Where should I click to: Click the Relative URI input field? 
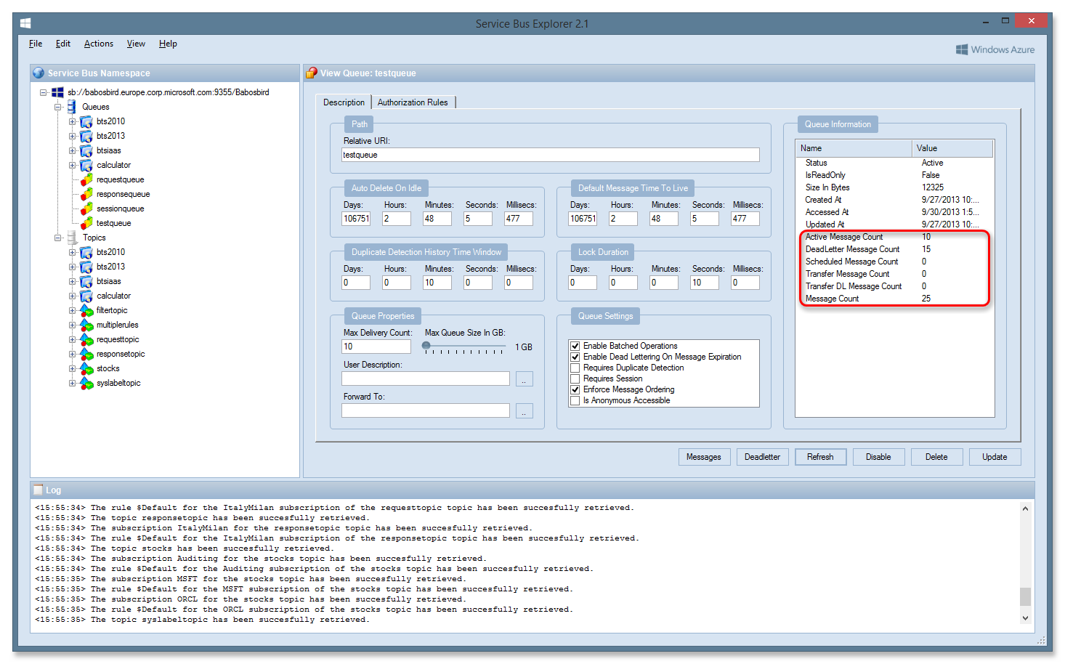(x=551, y=155)
